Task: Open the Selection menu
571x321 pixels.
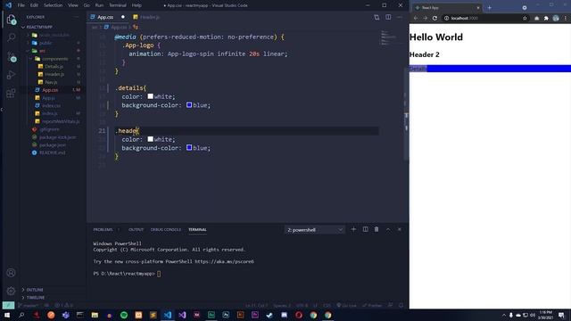Action: point(53,5)
